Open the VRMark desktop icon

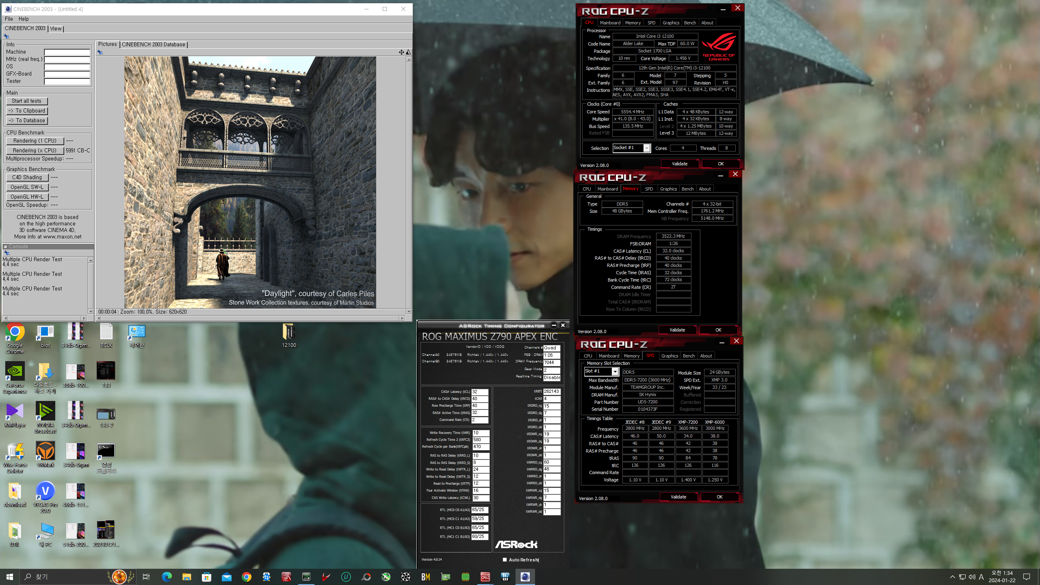pos(45,455)
